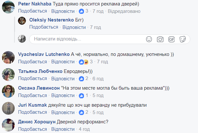Click the GIF icon in reply box

click(x=171, y=39)
